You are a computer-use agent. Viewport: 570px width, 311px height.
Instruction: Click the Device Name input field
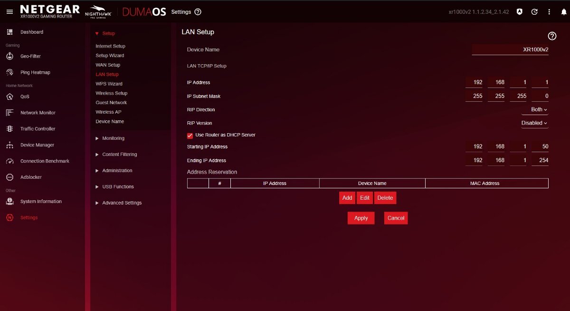tap(510, 49)
